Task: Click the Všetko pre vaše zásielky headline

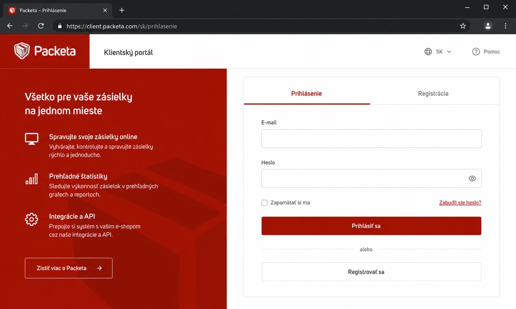Action: (x=79, y=103)
